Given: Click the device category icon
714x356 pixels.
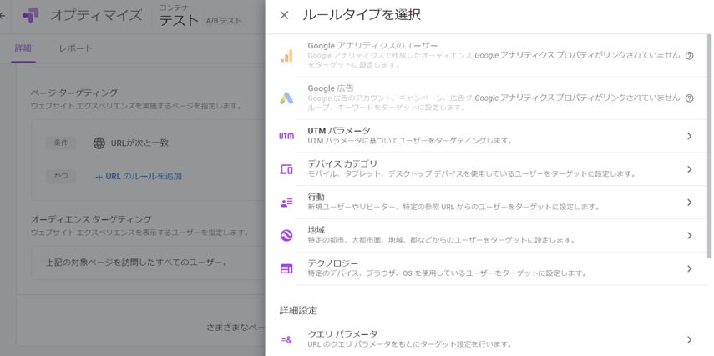Looking at the screenshot, I should pyautogui.click(x=286, y=169).
